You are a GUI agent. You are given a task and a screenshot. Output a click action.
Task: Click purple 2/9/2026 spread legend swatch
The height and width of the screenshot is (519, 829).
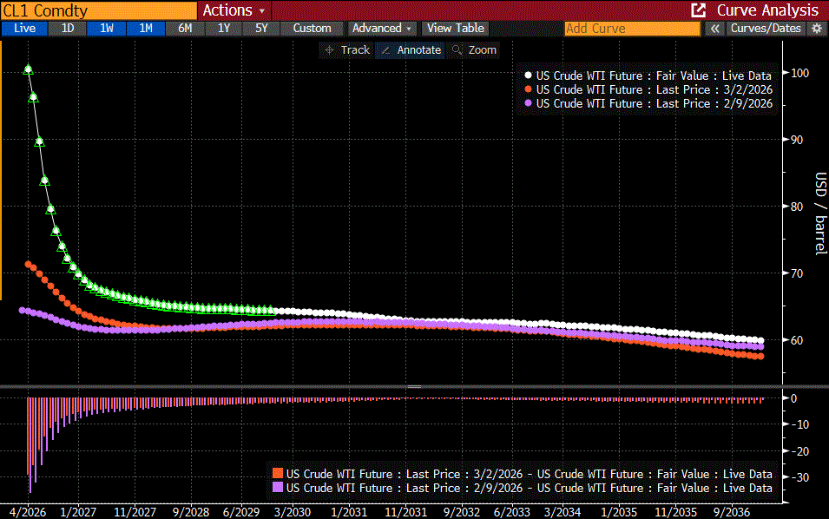point(278,488)
